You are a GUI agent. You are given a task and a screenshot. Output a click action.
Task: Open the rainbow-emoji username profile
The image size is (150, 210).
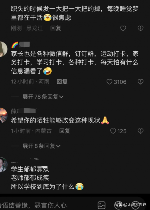20,45
